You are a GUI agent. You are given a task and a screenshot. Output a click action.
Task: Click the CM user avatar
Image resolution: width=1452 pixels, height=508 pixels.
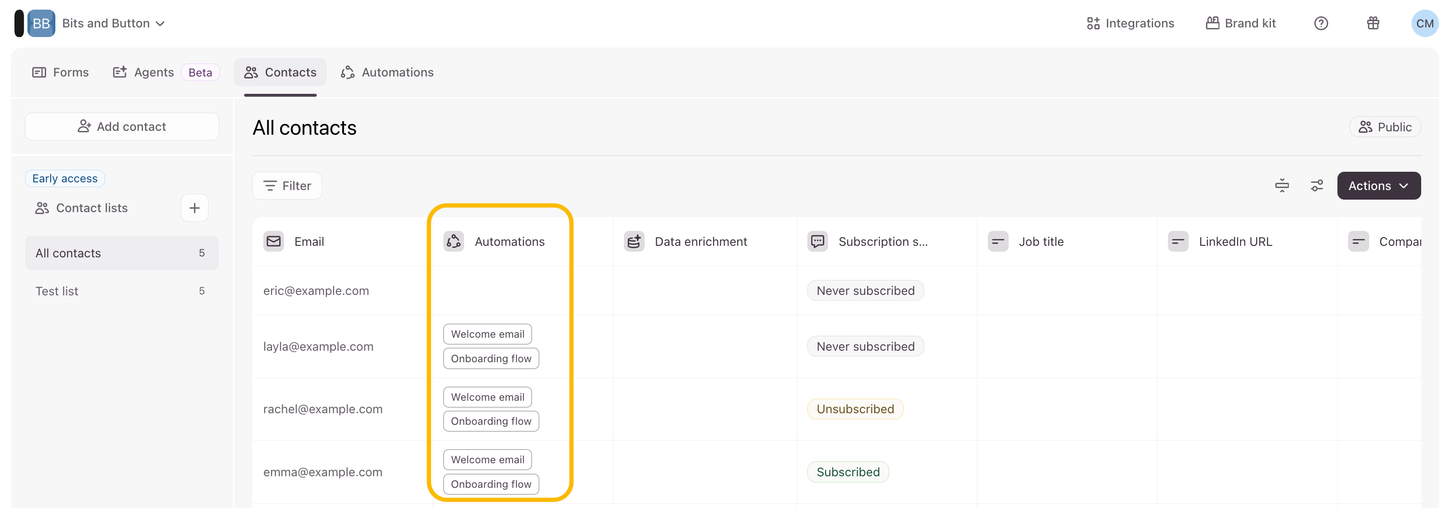(1424, 23)
